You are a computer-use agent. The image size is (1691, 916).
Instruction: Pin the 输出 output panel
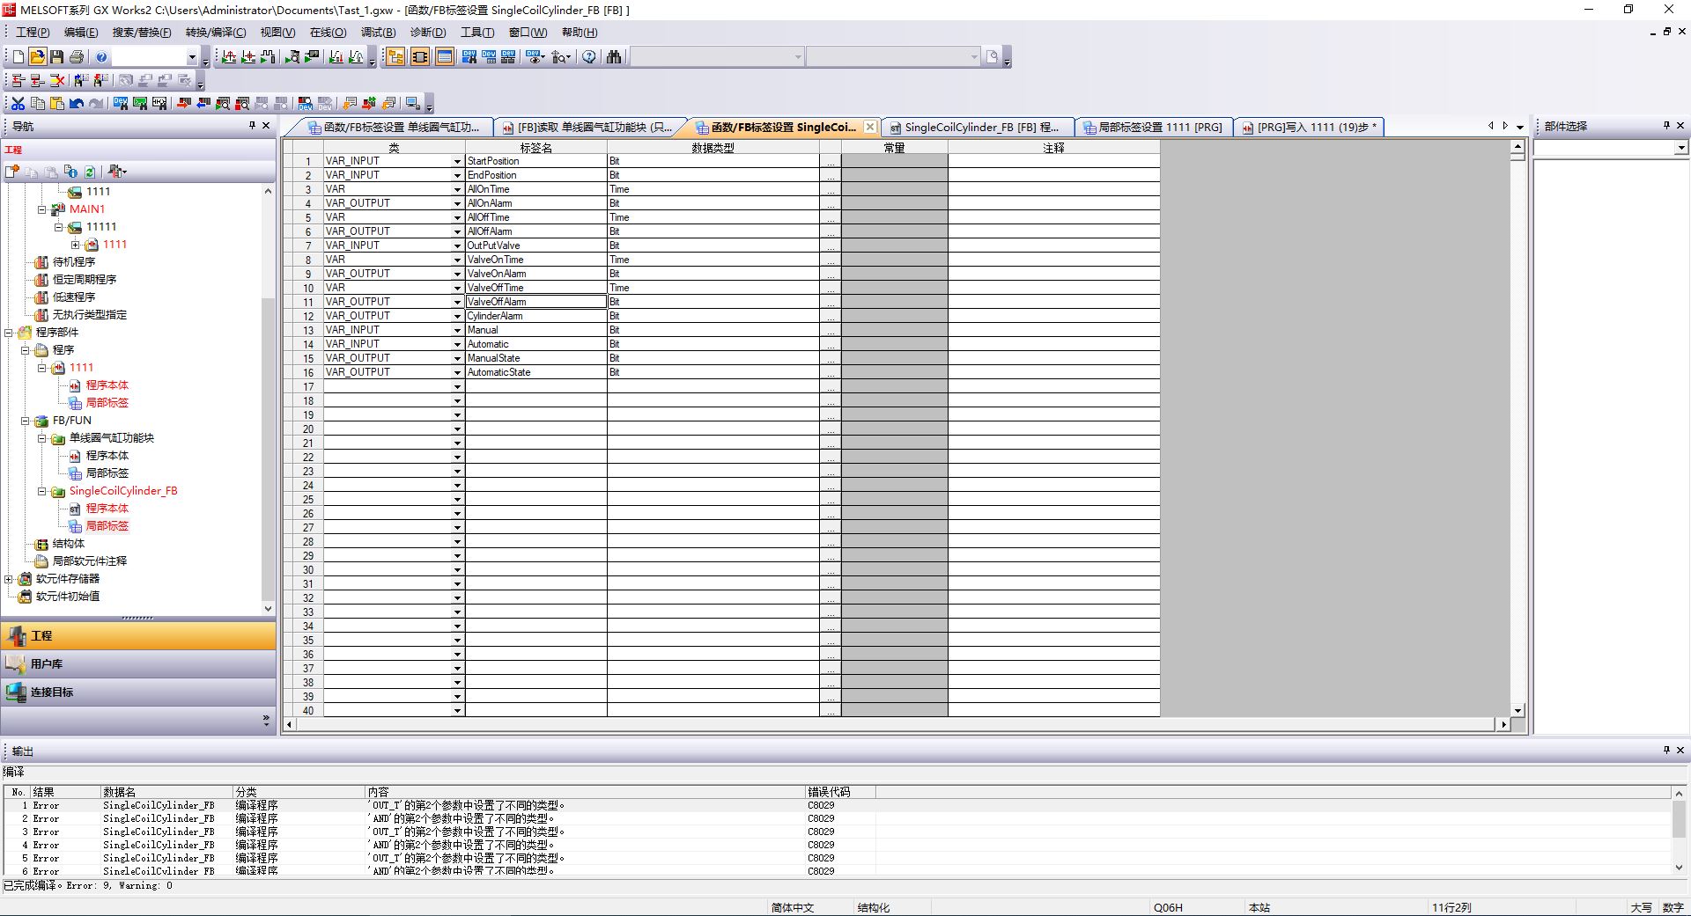click(1666, 751)
